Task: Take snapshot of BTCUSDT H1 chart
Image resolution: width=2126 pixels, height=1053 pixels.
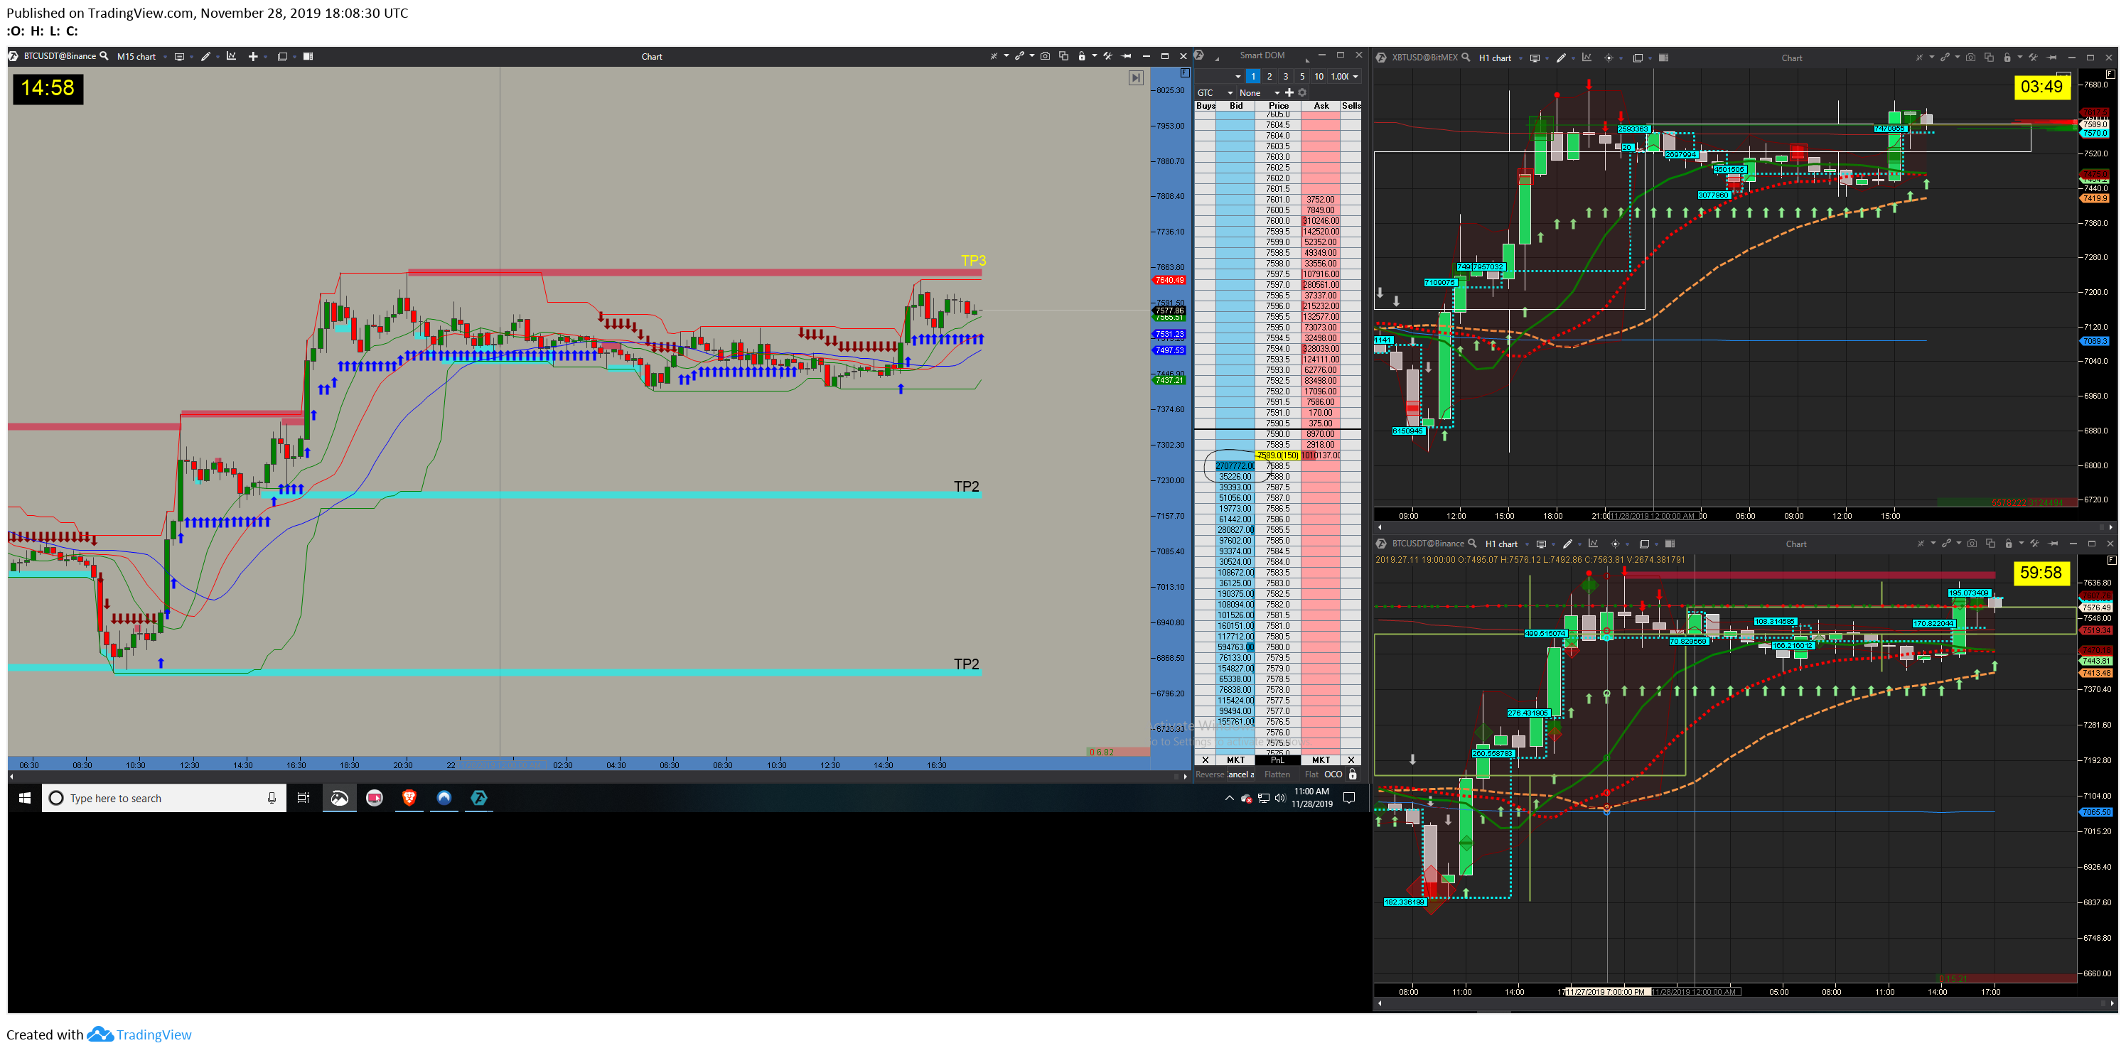Action: coord(1972,543)
